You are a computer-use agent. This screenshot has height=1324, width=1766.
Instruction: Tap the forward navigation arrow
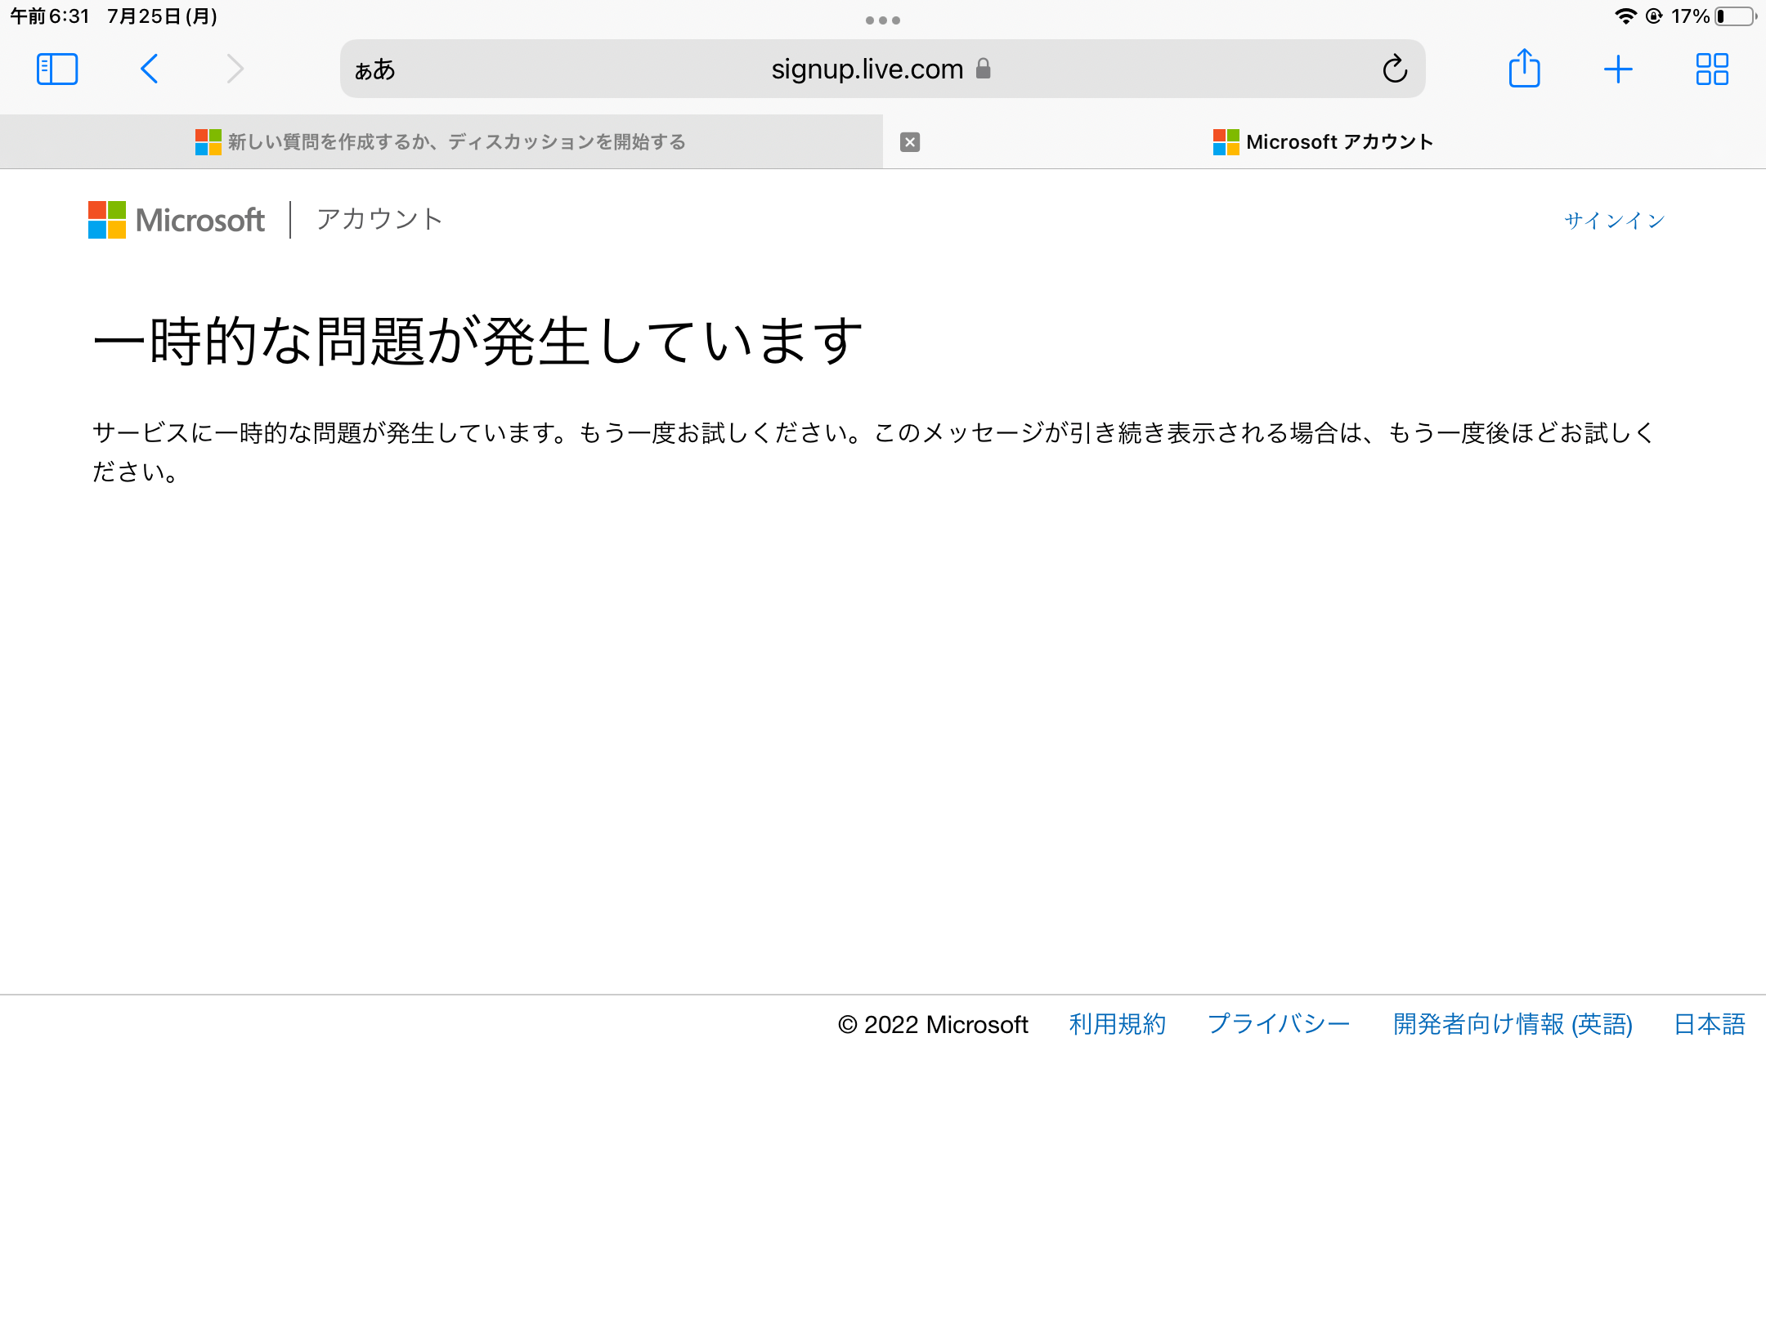235,69
